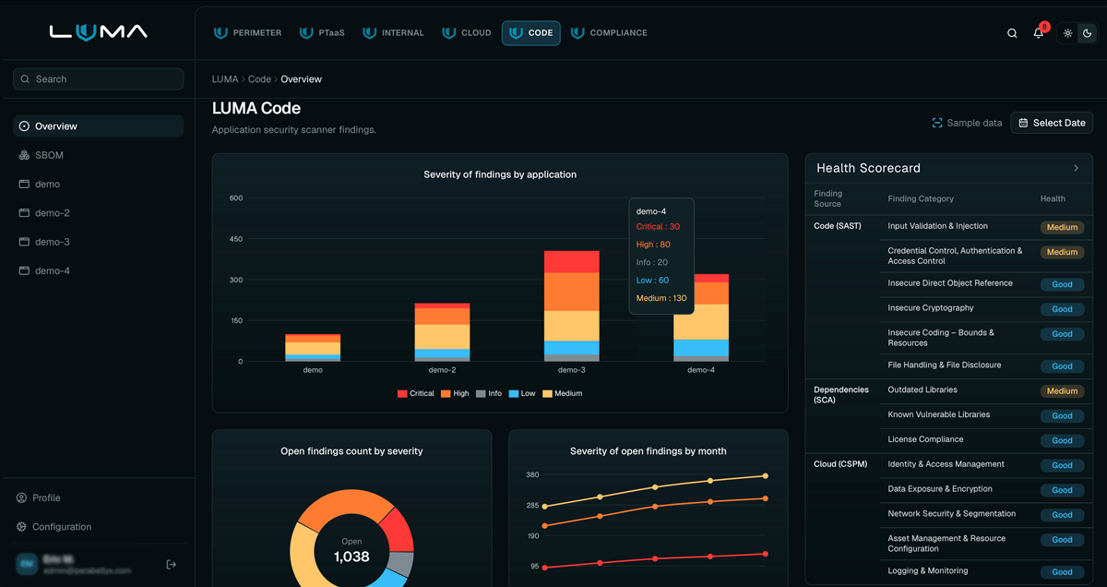This screenshot has height=587, width=1107.
Task: Open notifications bell icon
Action: point(1038,33)
